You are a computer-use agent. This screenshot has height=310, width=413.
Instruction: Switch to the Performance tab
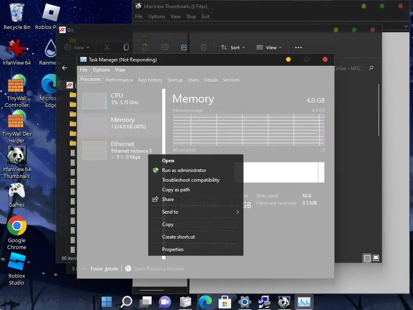click(119, 80)
